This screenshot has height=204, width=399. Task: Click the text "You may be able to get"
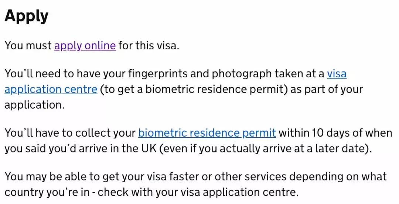[x=66, y=176]
